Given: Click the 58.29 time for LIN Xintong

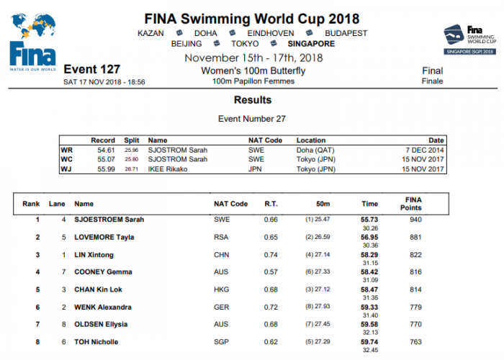Looking at the screenshot, I should (369, 255).
